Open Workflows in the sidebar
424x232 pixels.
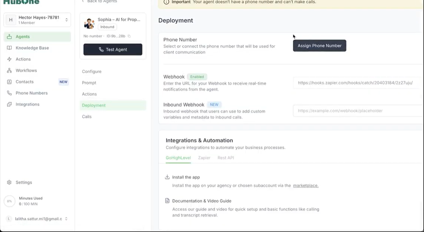click(37, 70)
